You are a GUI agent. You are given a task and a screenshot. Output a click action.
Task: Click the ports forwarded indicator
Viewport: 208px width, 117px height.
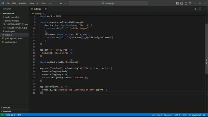click(19, 115)
